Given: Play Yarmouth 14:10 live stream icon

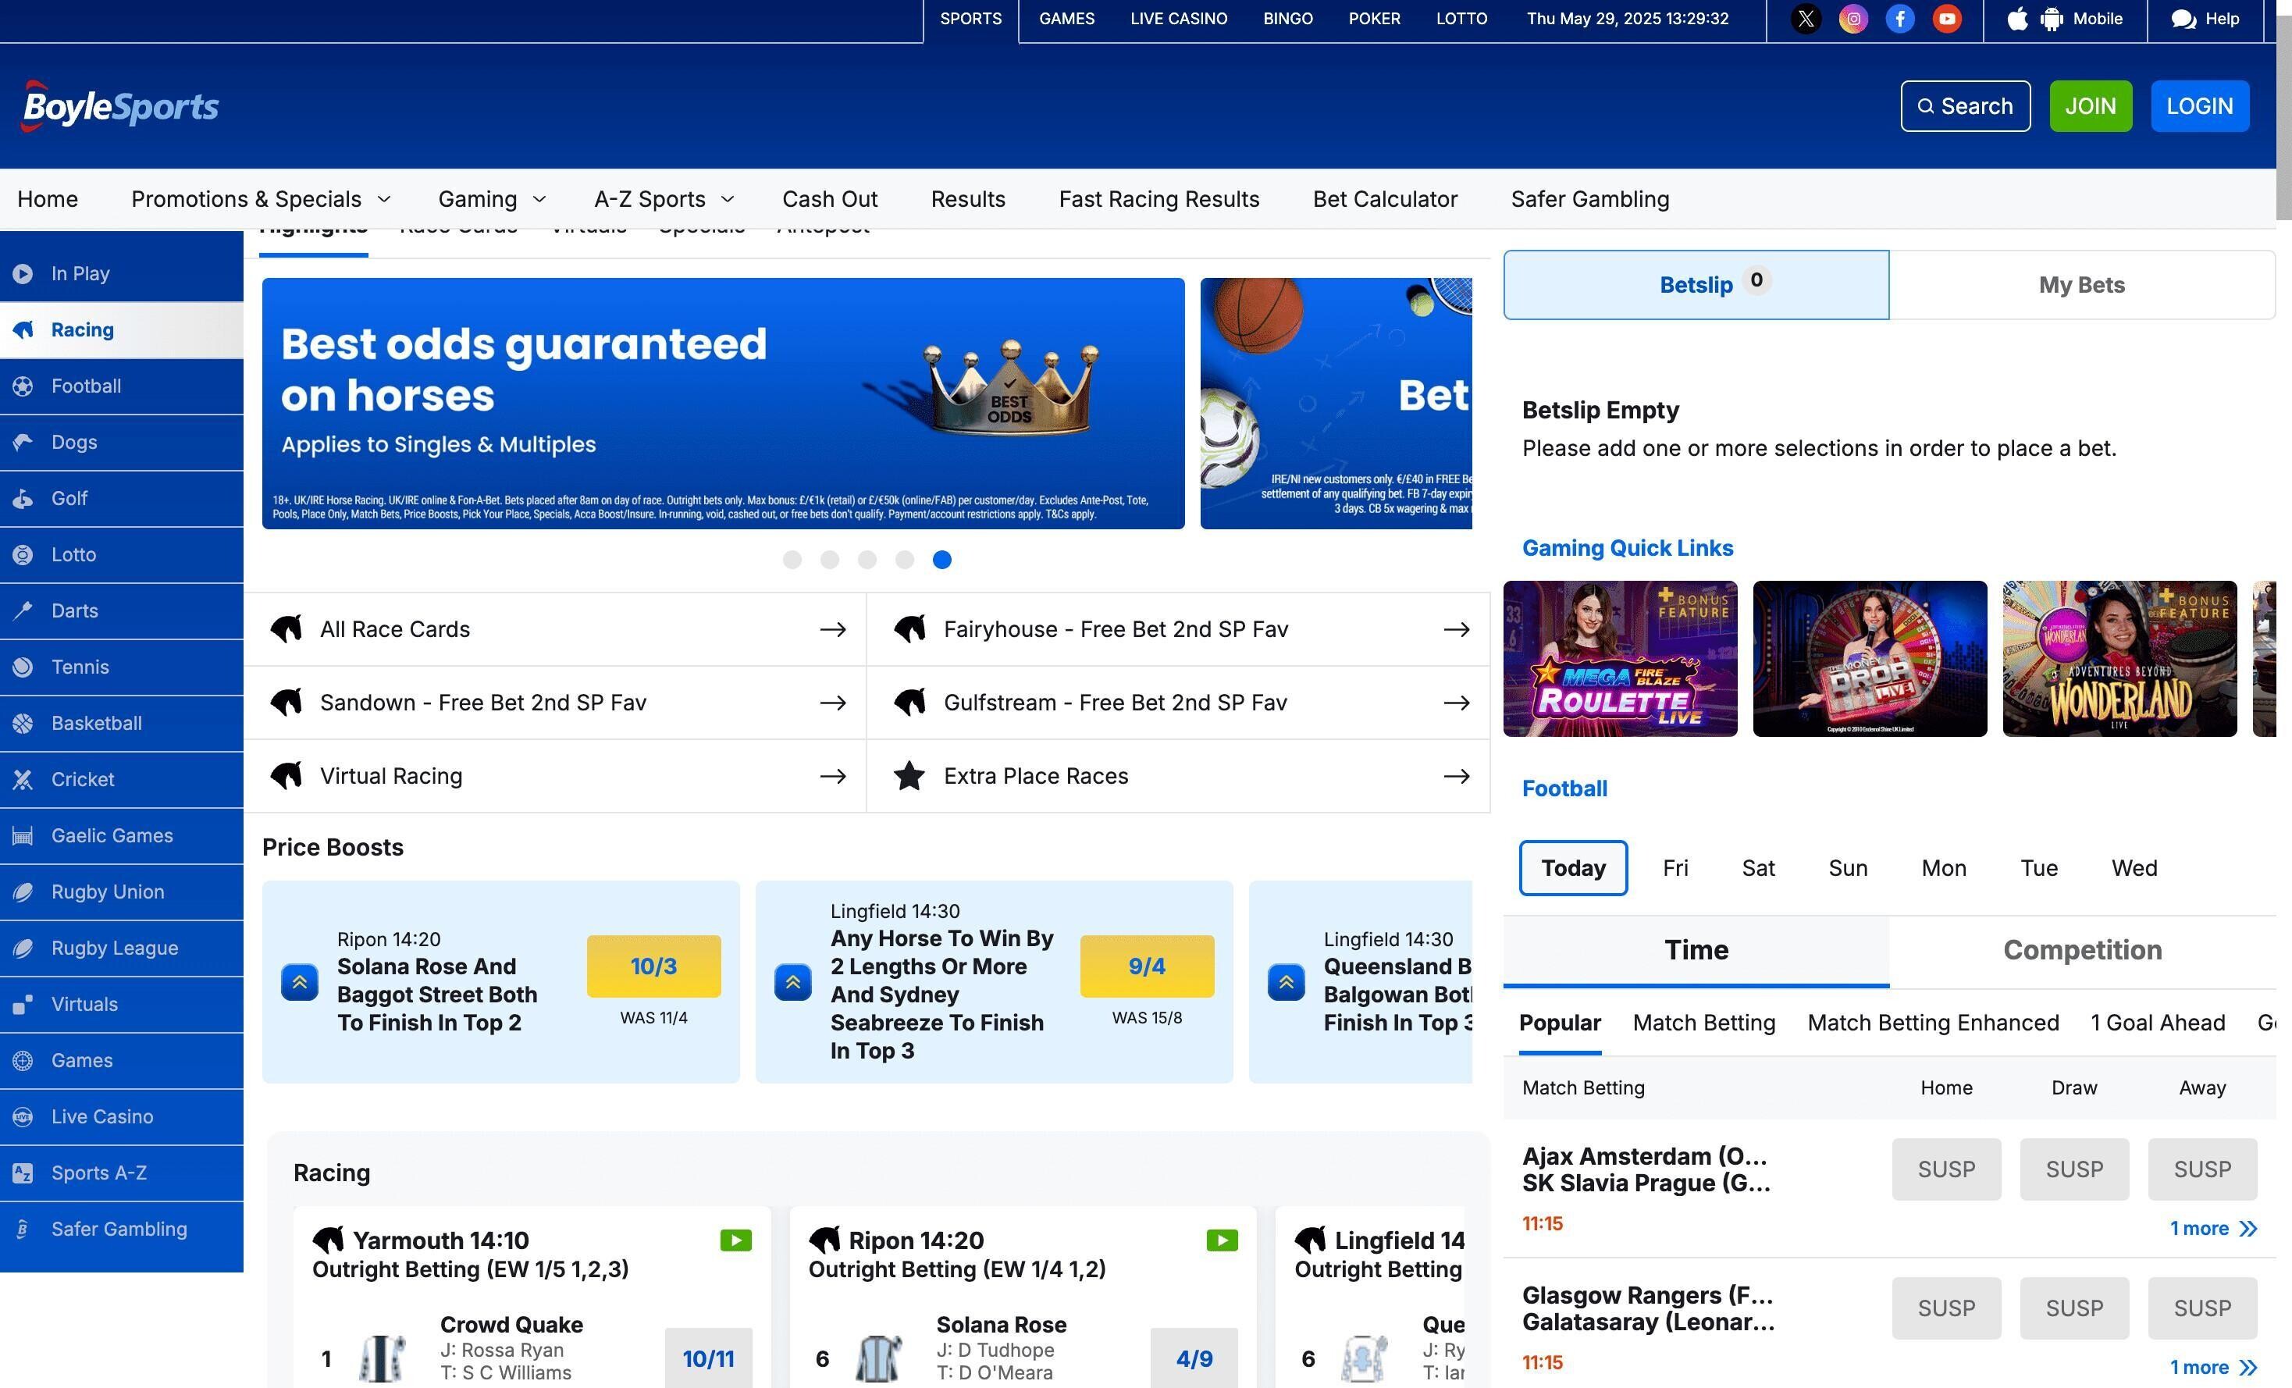Looking at the screenshot, I should [735, 1240].
